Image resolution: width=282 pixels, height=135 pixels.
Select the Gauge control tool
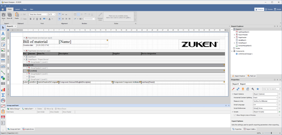[x=3, y=101]
